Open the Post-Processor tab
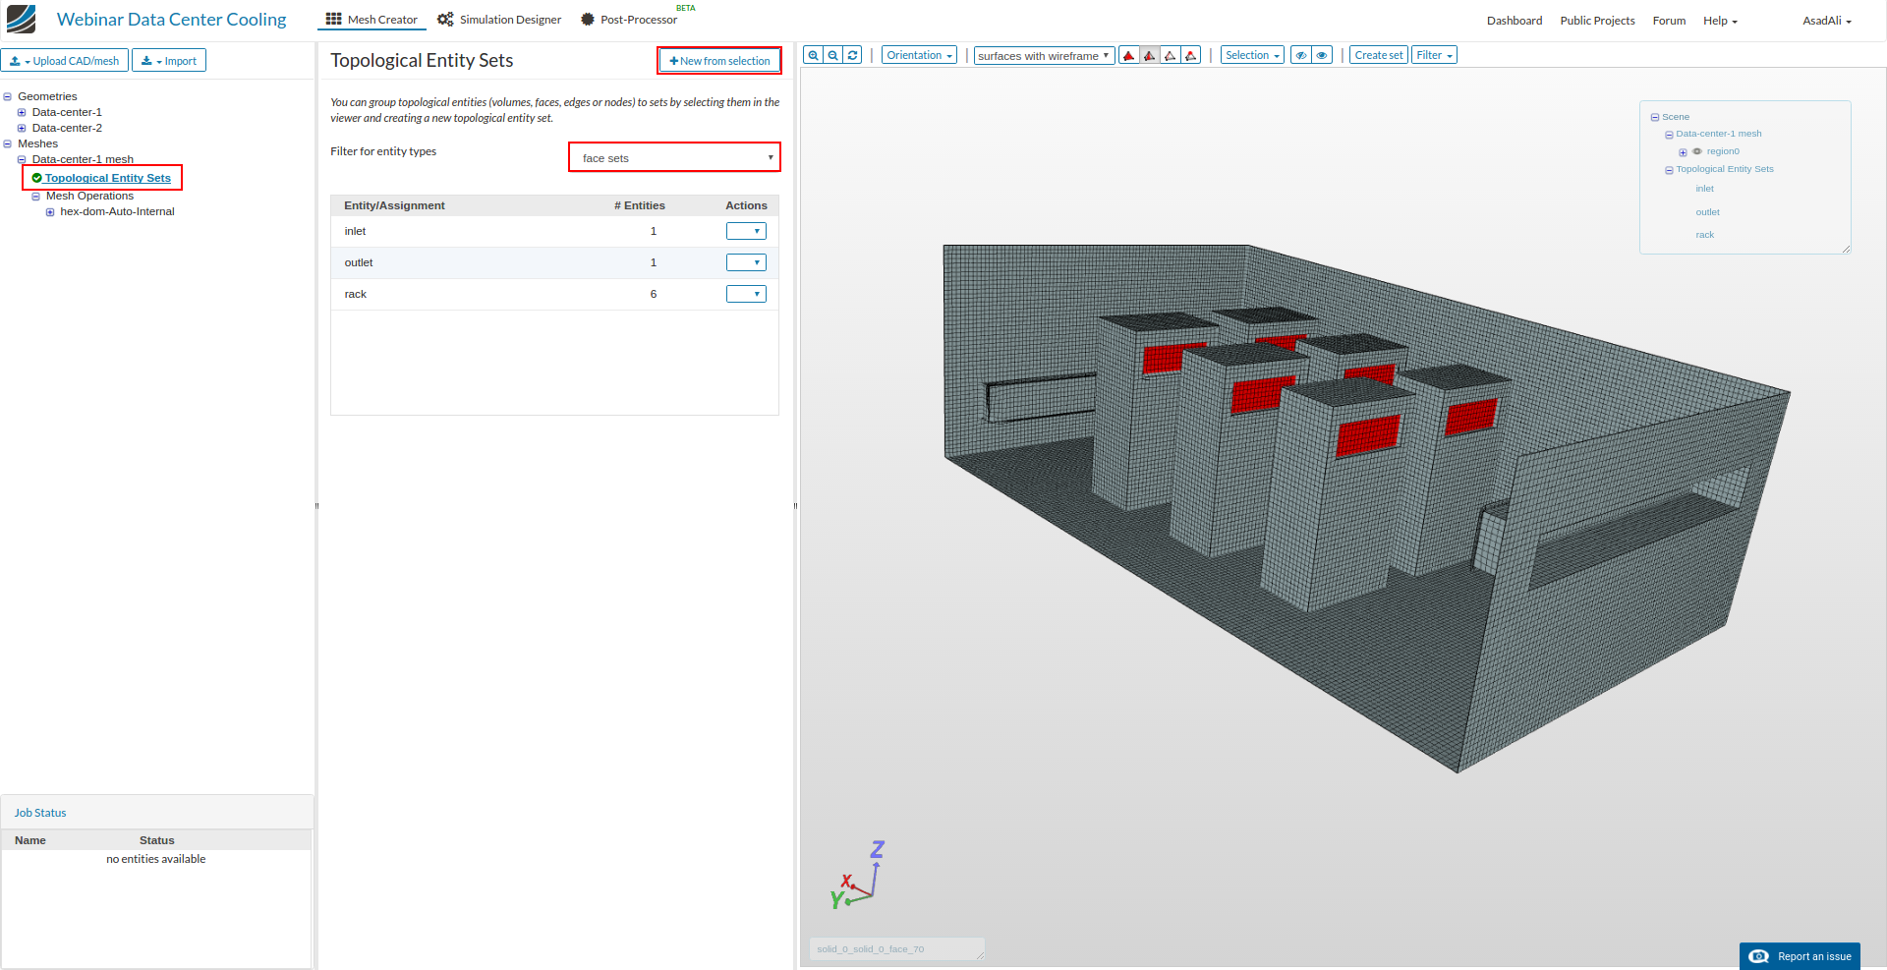Screen dimensions: 1887x970 [x=629, y=20]
